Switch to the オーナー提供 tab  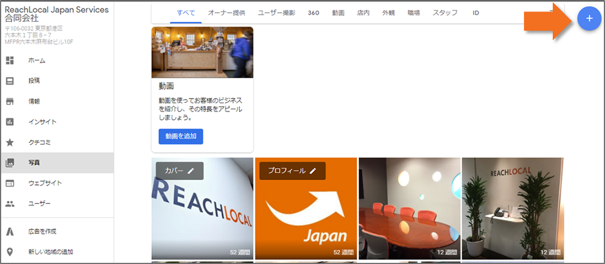[226, 13]
